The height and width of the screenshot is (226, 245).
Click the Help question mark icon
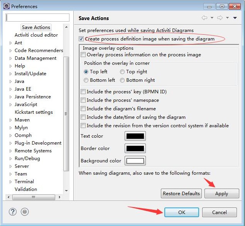(13, 212)
